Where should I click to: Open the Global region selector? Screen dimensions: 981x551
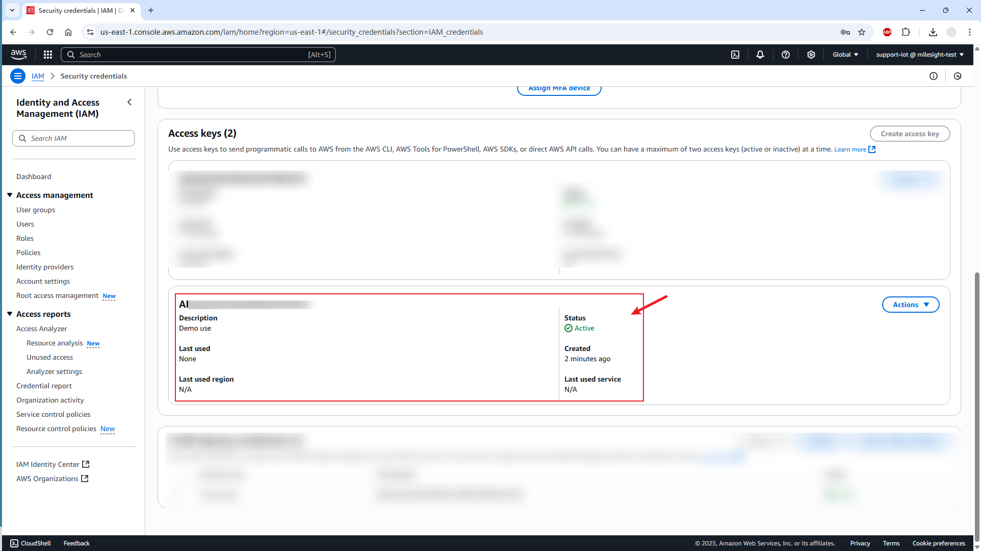point(845,55)
